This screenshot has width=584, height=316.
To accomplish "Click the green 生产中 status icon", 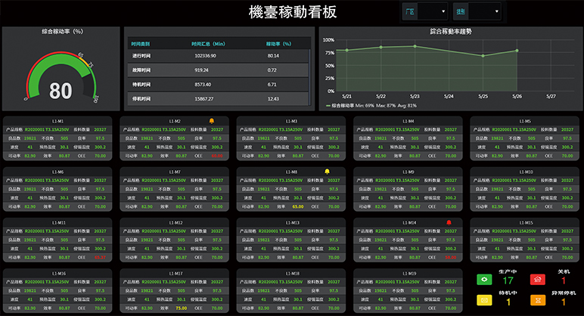I will 483,280.
